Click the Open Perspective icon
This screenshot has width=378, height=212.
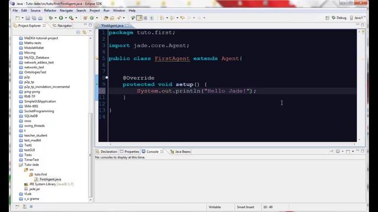click(x=327, y=18)
